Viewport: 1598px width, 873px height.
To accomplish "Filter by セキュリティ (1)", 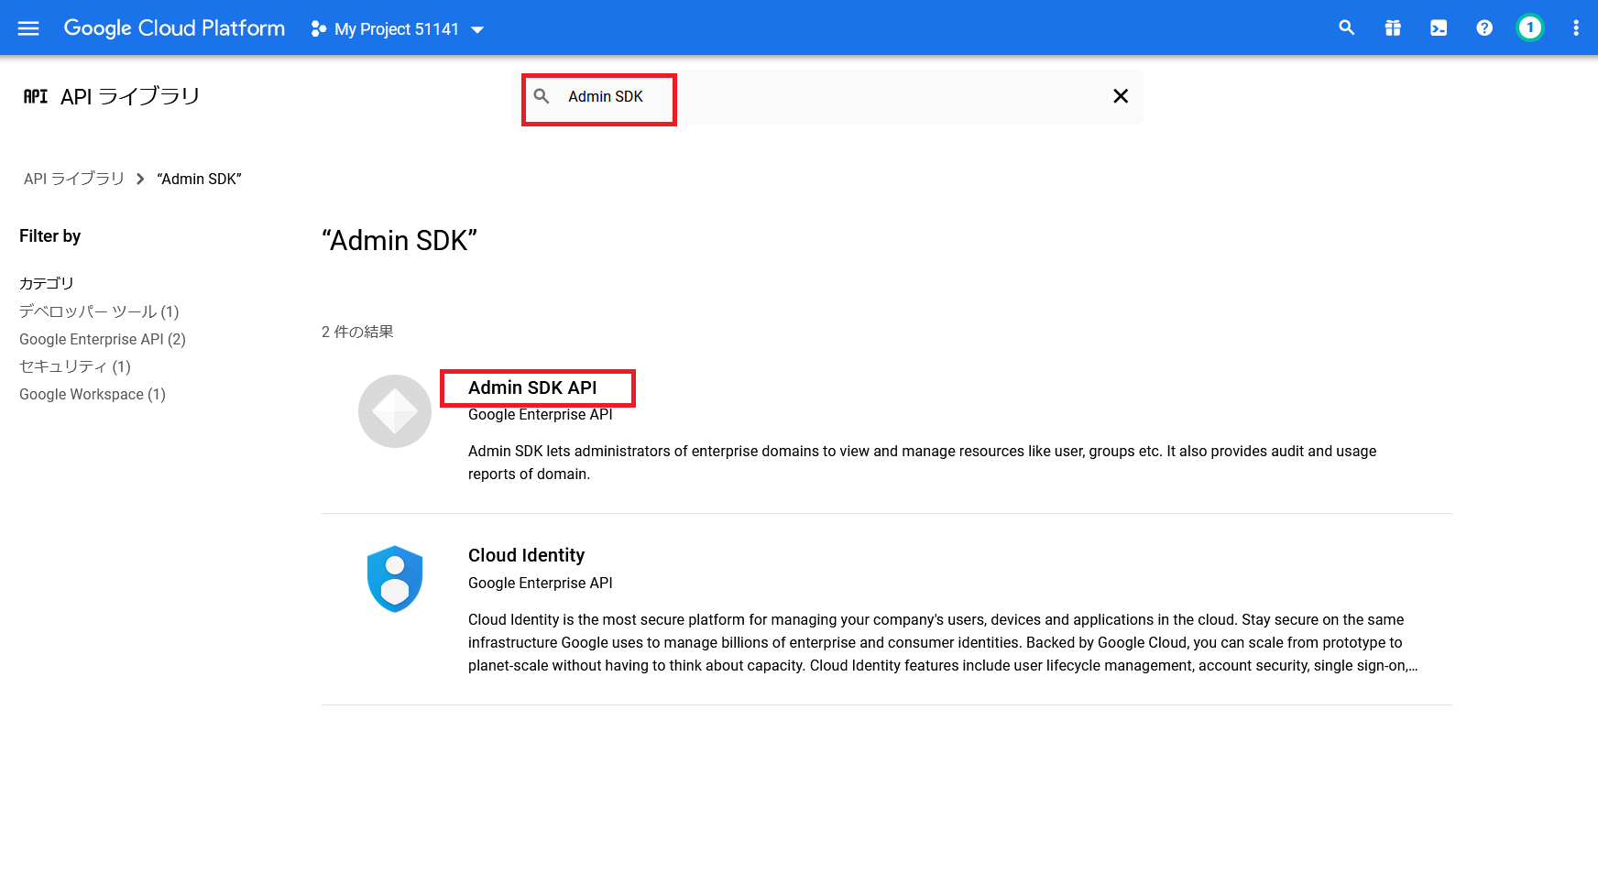I will (x=75, y=366).
